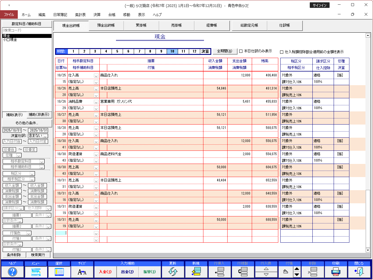Viewport: 373px width, 280px height.
Task: Open the Menu icon in bottom toolbar
Action: [x=36, y=272]
